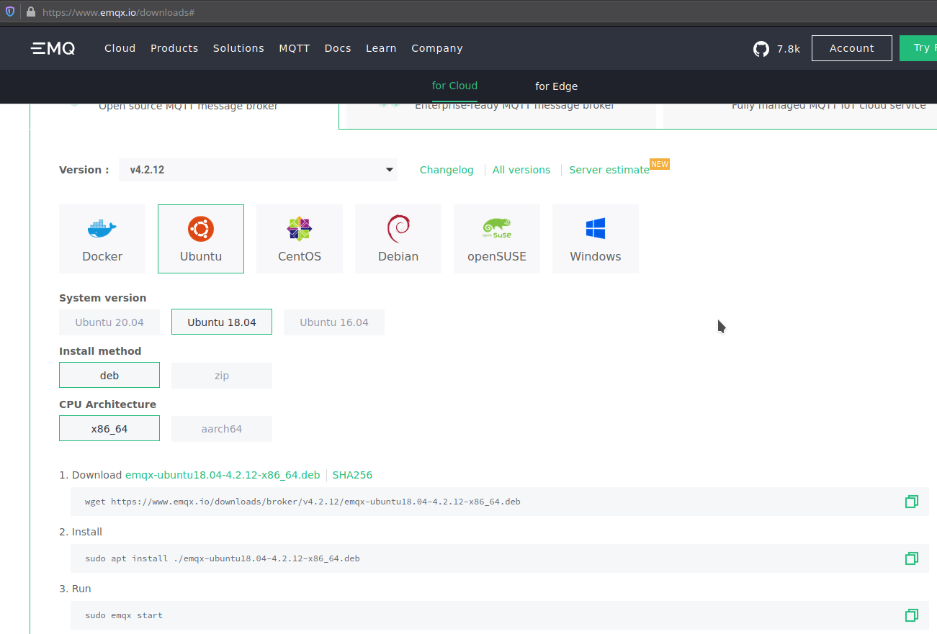Open the Docs menu item
The height and width of the screenshot is (634, 937).
(x=337, y=48)
